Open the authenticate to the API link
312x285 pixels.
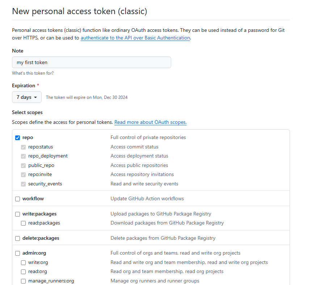click(135, 38)
